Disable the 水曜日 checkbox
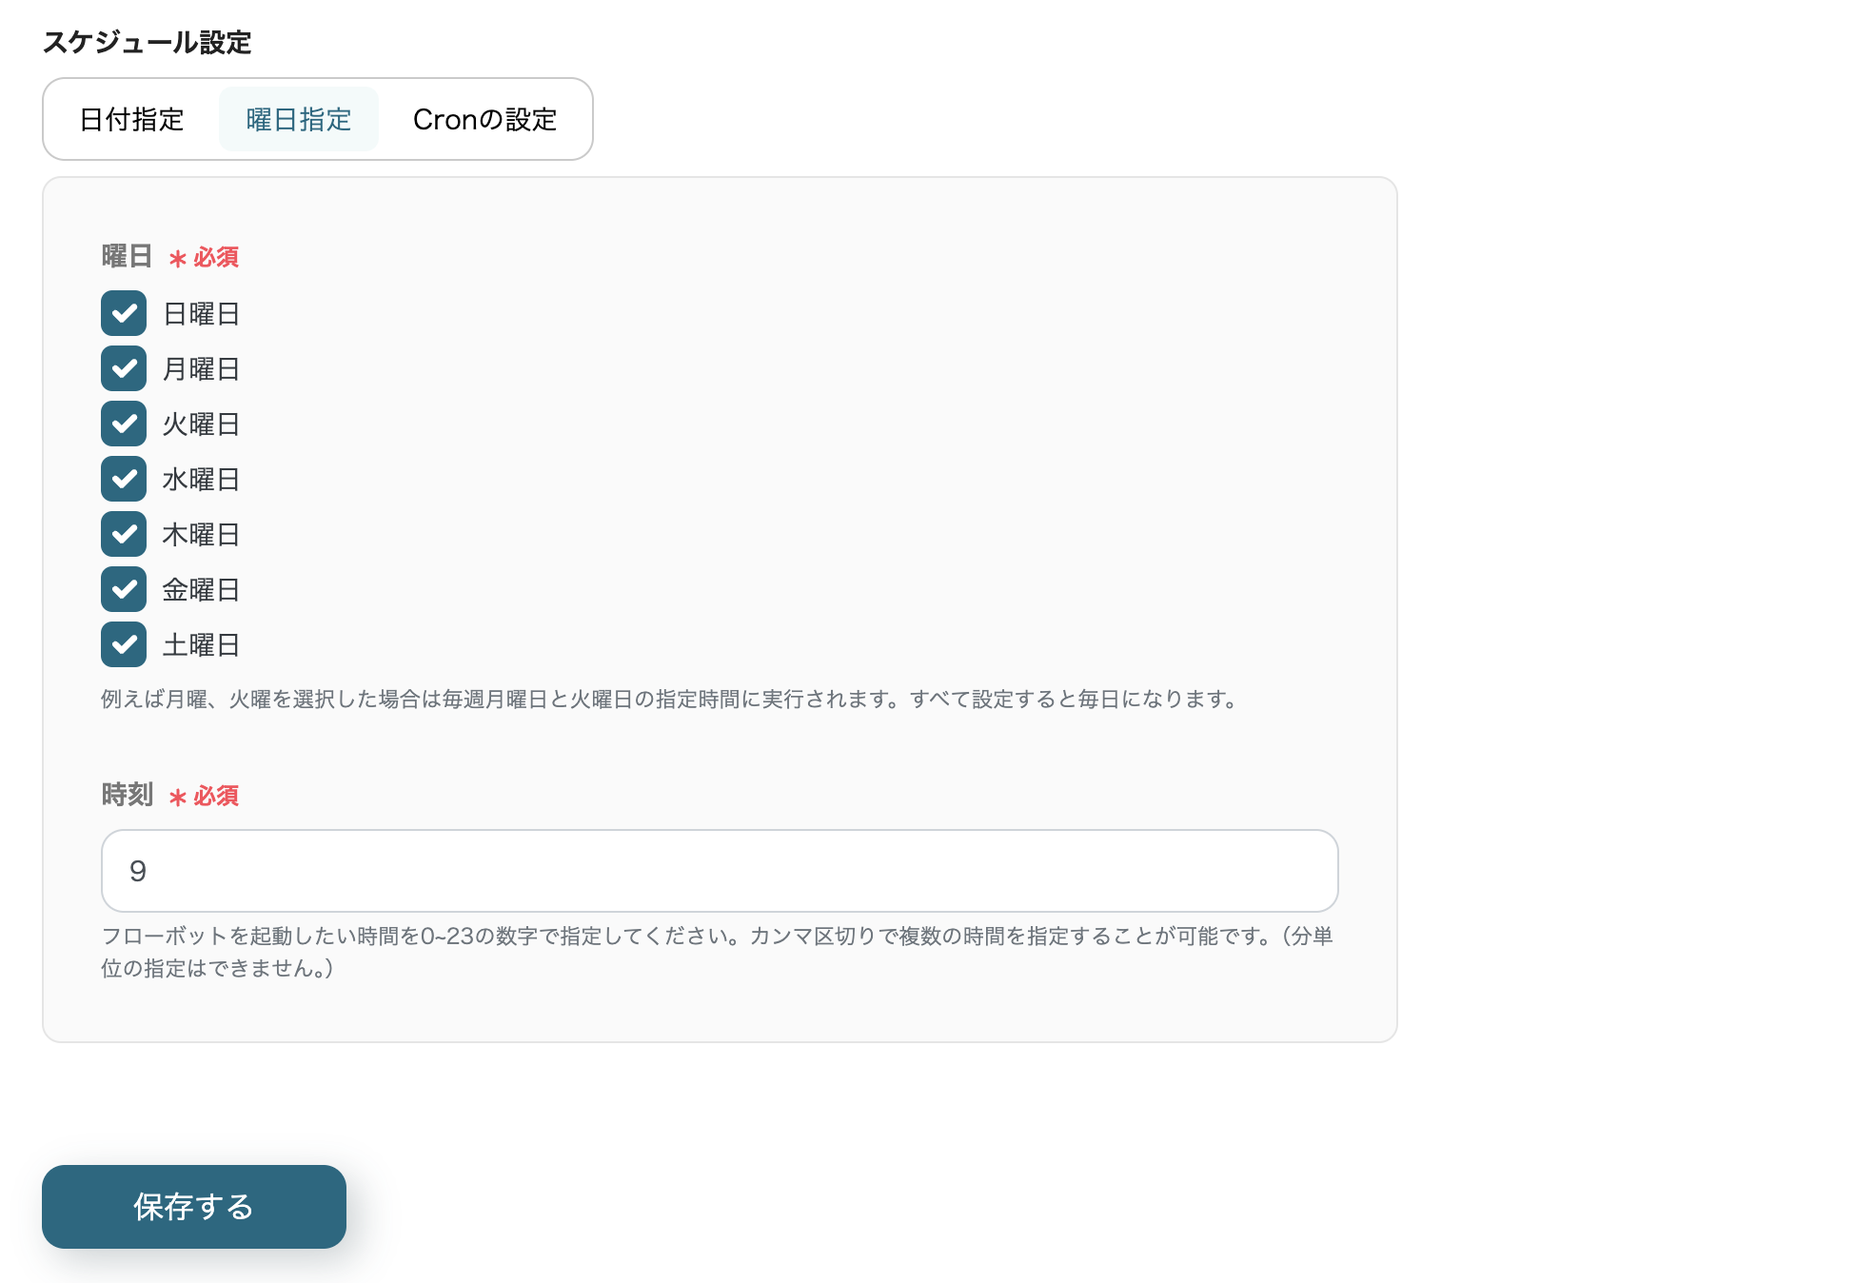This screenshot has width=1856, height=1283. point(124,479)
